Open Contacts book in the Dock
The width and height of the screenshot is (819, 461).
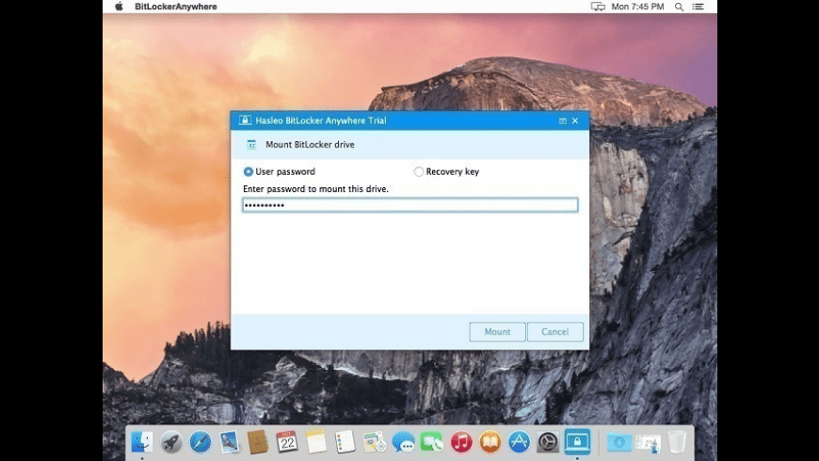(x=258, y=442)
